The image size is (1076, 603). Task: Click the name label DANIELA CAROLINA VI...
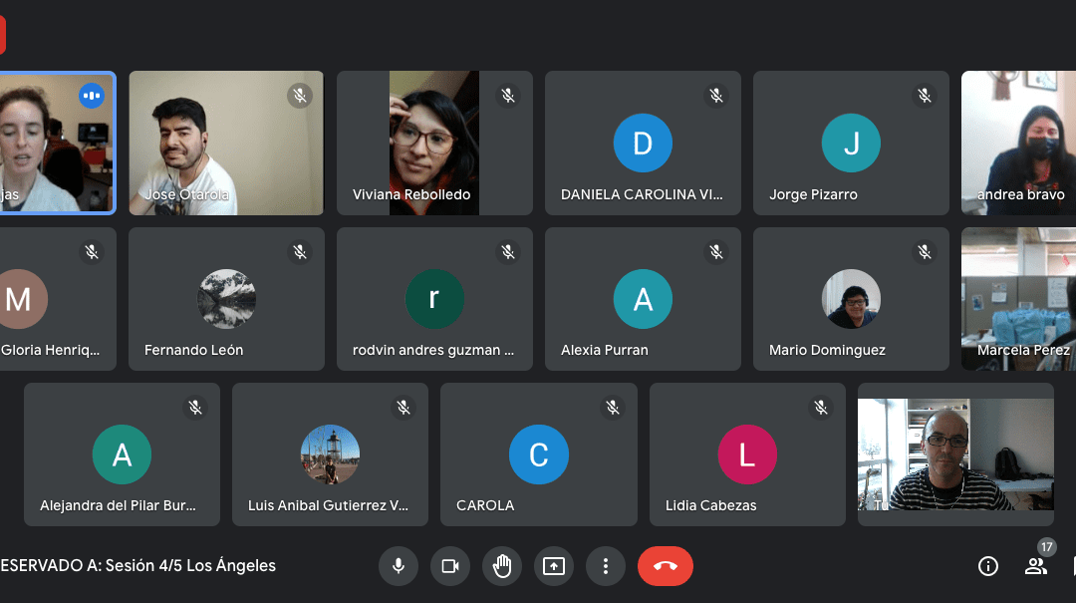point(642,194)
